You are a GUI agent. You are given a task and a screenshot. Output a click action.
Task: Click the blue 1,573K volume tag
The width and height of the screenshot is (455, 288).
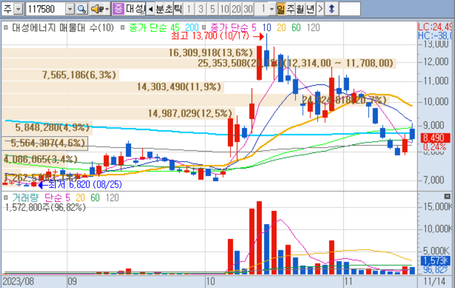pos(435,261)
